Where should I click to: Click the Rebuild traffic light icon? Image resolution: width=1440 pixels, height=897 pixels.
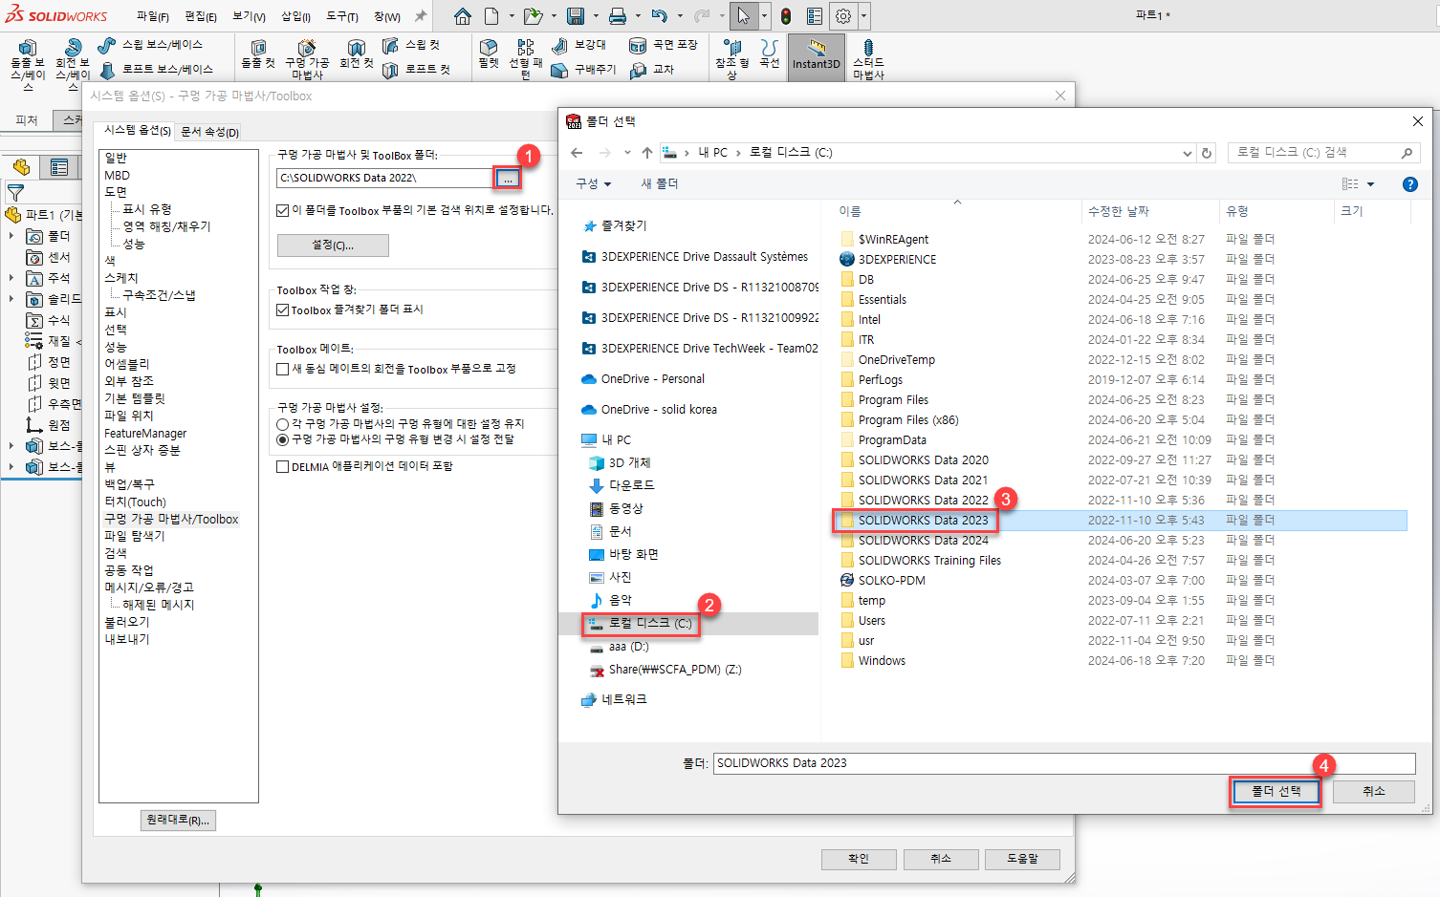tap(786, 16)
